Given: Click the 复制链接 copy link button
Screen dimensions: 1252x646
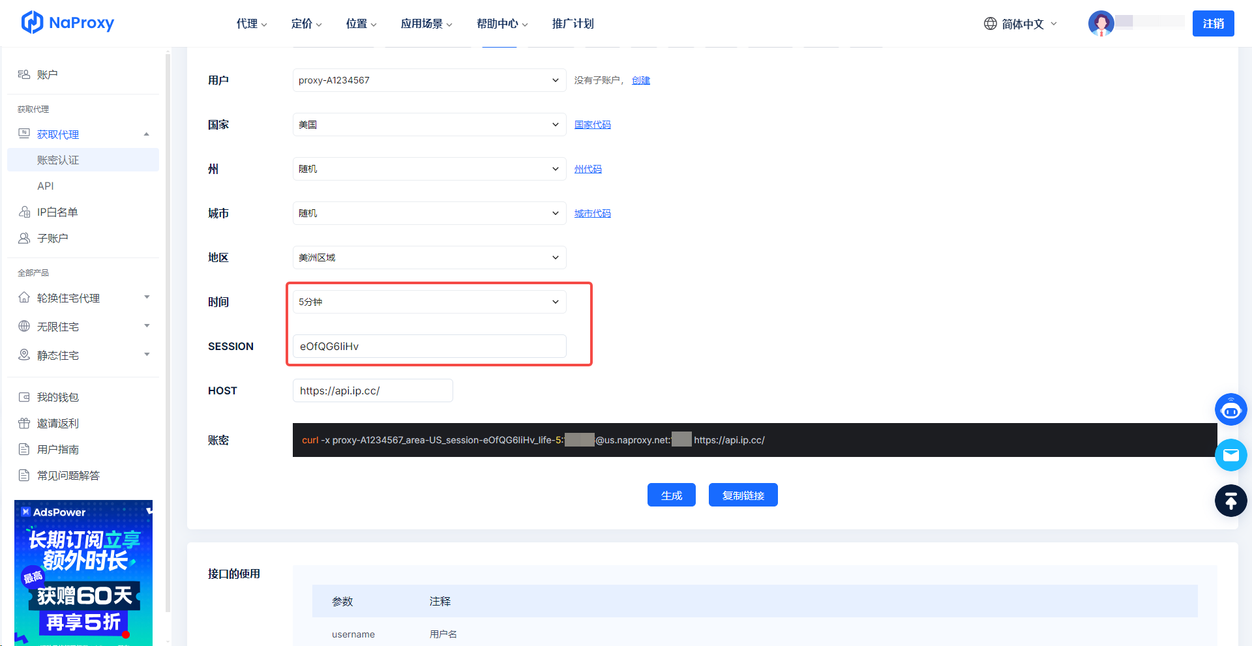Looking at the screenshot, I should pyautogui.click(x=743, y=495).
